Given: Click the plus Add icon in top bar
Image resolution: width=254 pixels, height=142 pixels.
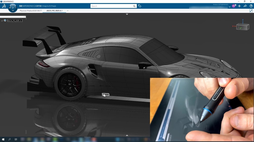Looking at the screenshot, I should click(x=239, y=6).
